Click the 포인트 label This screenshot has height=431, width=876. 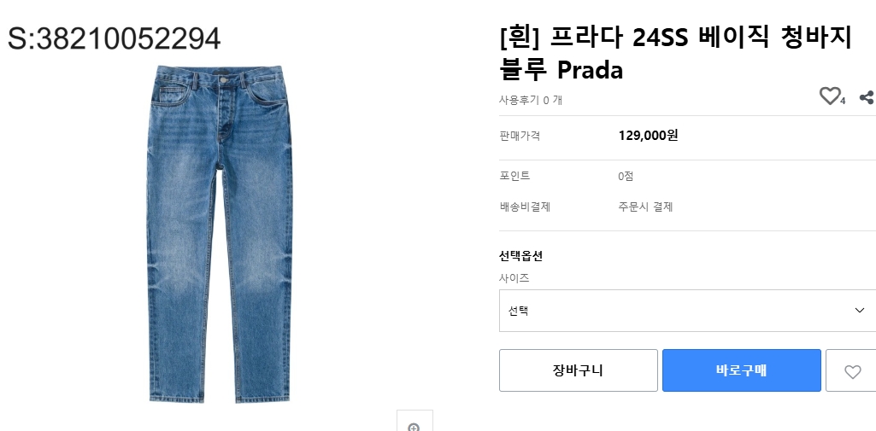[x=514, y=176]
